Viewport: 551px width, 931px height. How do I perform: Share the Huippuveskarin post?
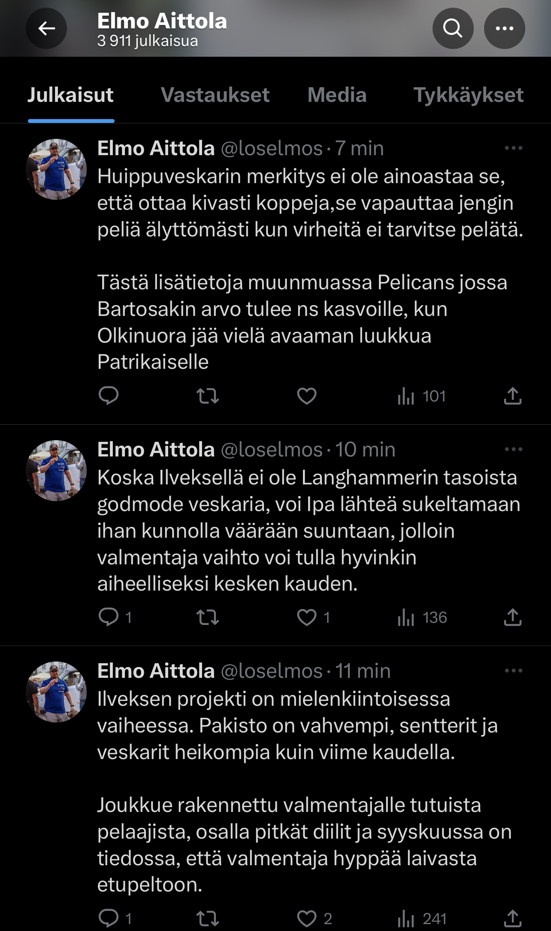tap(512, 396)
